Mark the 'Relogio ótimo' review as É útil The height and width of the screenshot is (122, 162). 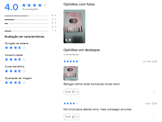[x=72, y=92]
